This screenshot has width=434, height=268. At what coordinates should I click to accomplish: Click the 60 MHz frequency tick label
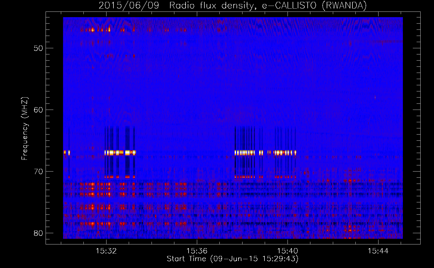38,110
